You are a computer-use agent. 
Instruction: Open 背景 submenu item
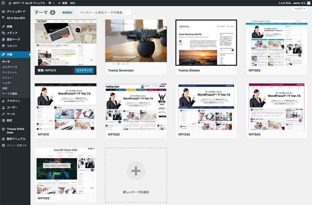click(x=5, y=88)
